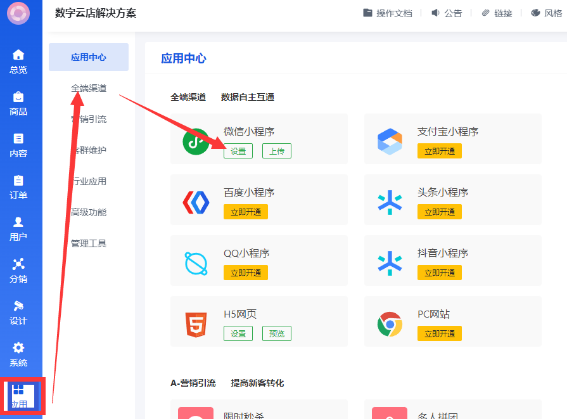Screen dimensions: 567x419
Task: Click 设置 button under 微信小程序
Action: (x=238, y=151)
